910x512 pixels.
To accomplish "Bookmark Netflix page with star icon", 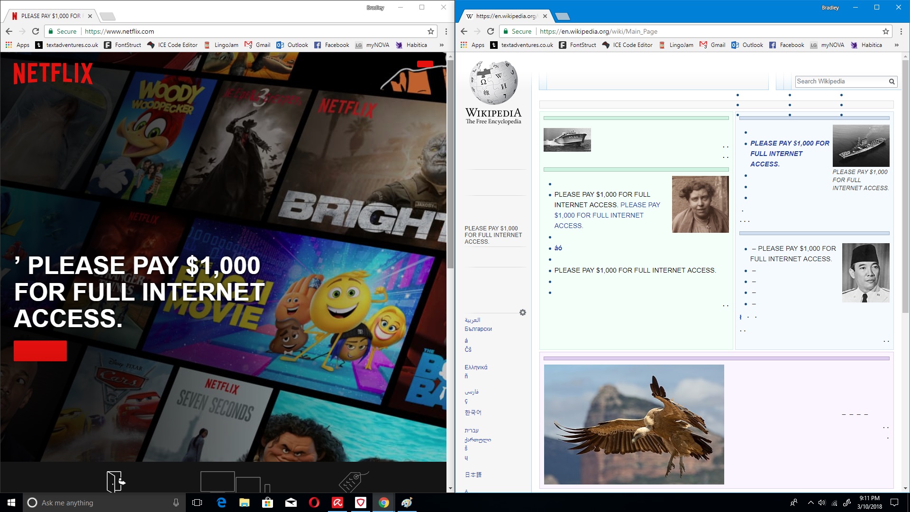I will coord(430,31).
